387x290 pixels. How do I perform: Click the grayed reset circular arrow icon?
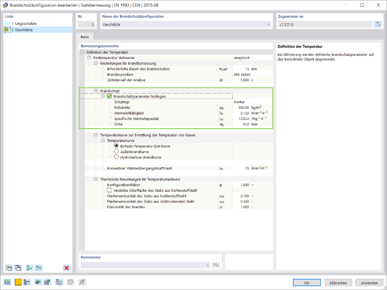click(x=70, y=282)
